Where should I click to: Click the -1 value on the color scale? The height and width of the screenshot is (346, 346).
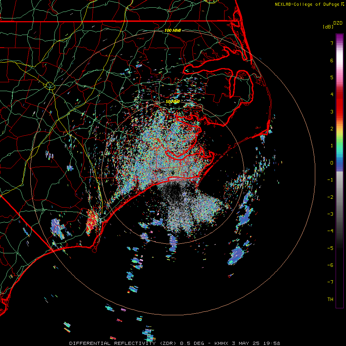pos(330,180)
